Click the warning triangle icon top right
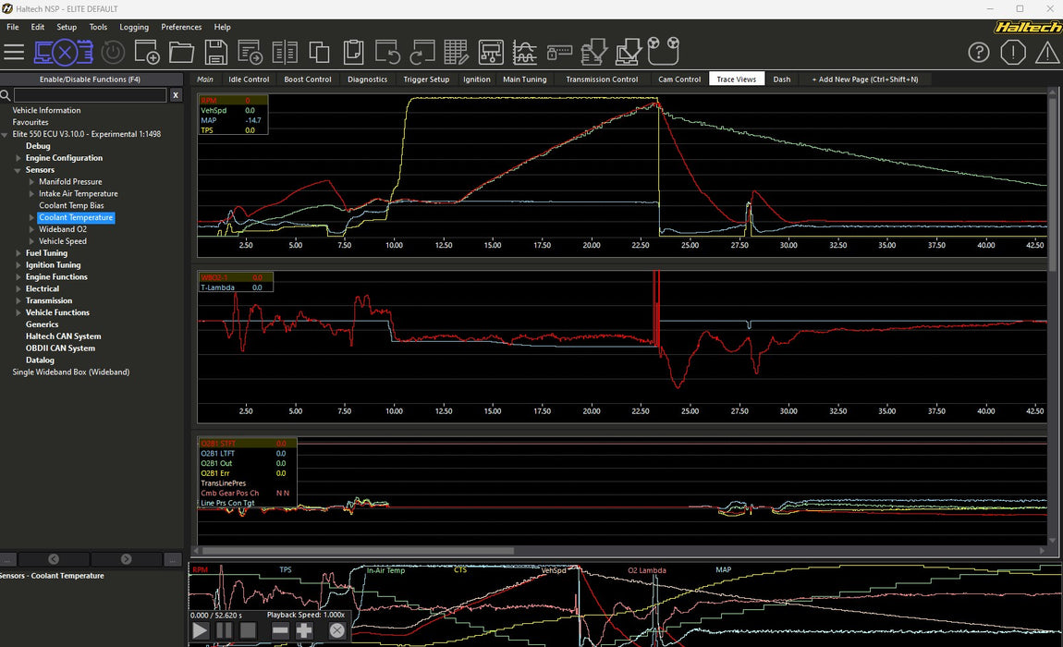Image resolution: width=1063 pixels, height=647 pixels. [x=1047, y=52]
